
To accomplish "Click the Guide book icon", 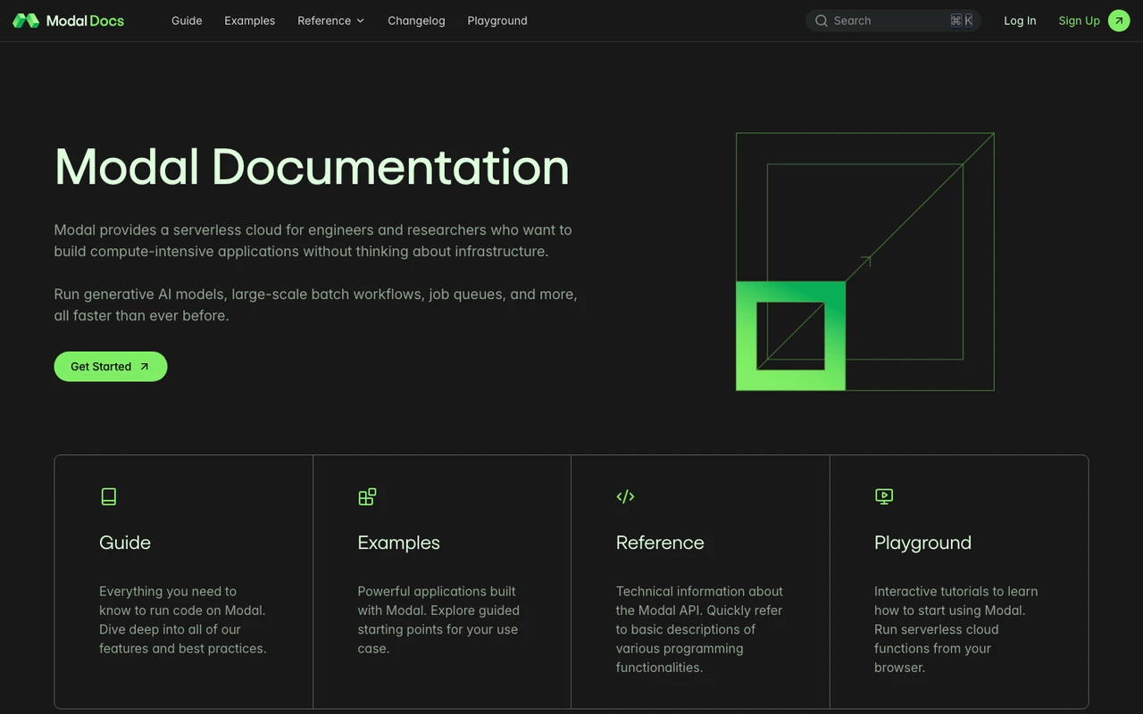I will point(109,496).
